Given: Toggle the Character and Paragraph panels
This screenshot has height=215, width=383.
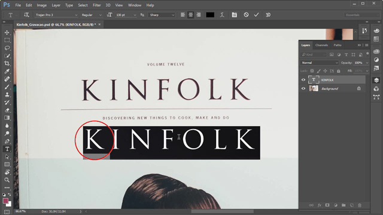Looking at the screenshot, I should 234,15.
